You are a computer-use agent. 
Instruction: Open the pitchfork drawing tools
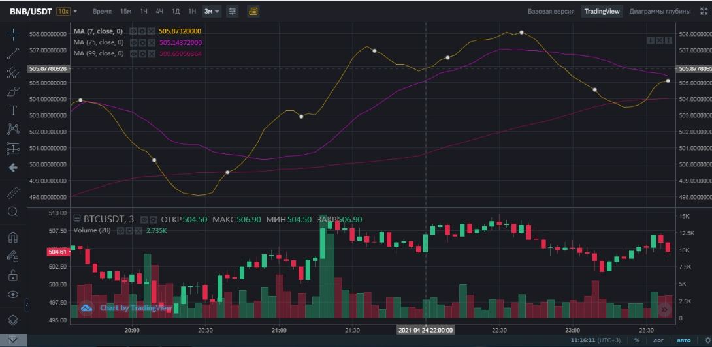tap(13, 72)
